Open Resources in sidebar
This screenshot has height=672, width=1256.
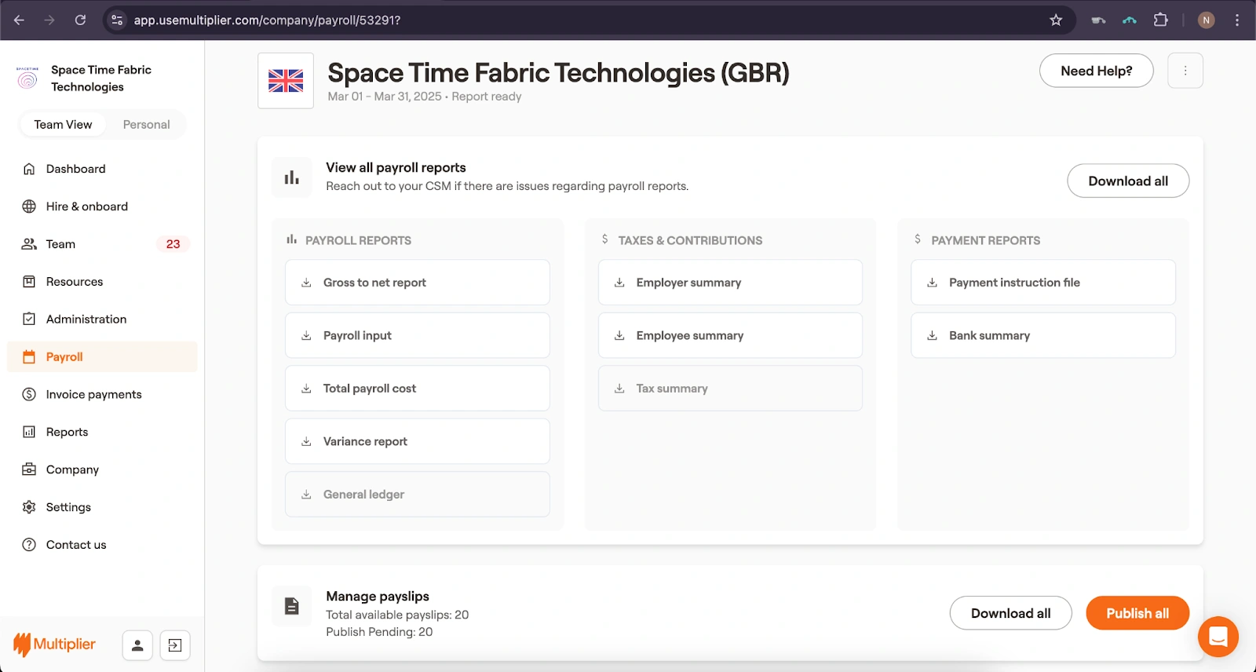pyautogui.click(x=102, y=282)
